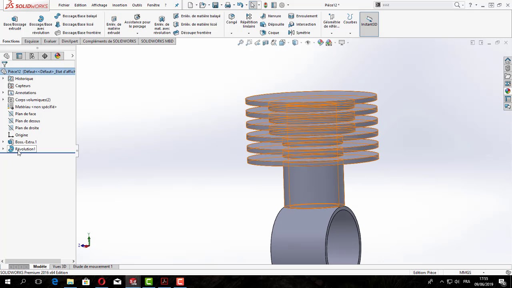Choose Bossage/Base balayé command
Image resolution: width=512 pixels, height=288 pixels.
[x=76, y=16]
